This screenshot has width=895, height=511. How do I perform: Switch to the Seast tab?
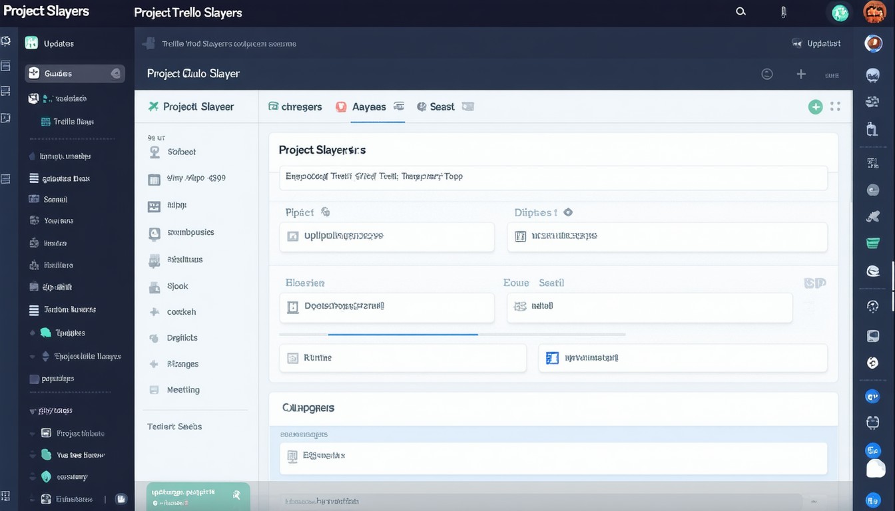442,107
